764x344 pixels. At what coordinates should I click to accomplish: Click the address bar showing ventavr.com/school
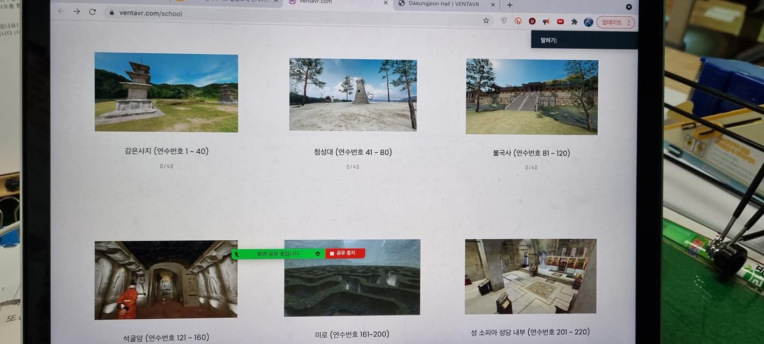tap(291, 16)
